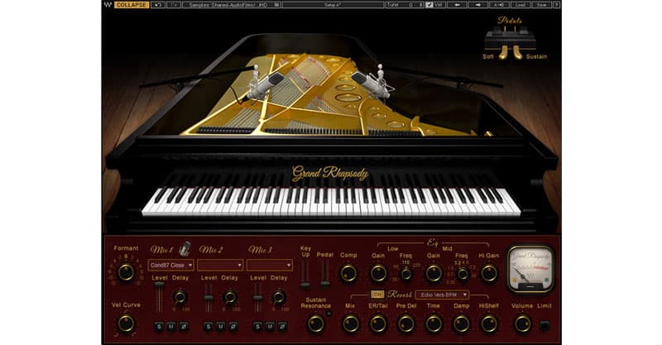
Task: Click the Comp knob
Action: [348, 273]
